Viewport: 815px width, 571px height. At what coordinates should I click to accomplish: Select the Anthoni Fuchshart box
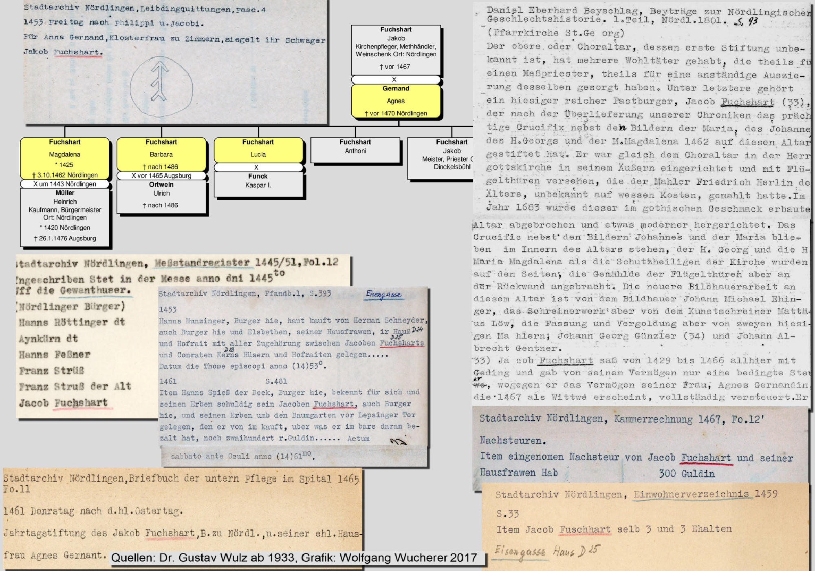coord(355,149)
